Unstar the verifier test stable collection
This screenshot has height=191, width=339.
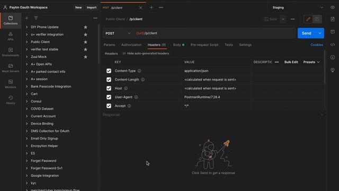[85, 49]
